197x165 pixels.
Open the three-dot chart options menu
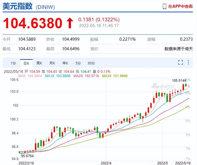pos(188,62)
